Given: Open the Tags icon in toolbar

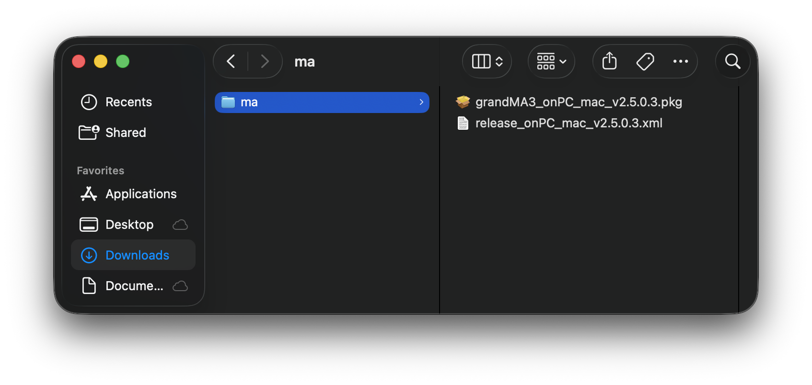Looking at the screenshot, I should pos(645,61).
